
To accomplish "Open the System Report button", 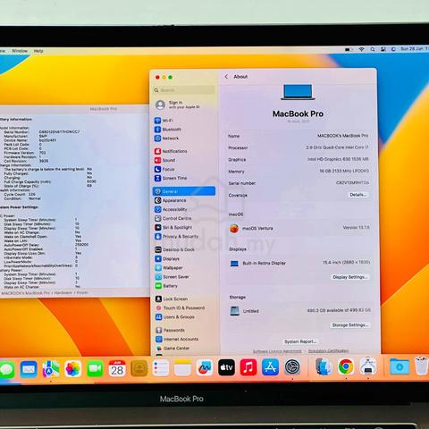I will click(300, 341).
